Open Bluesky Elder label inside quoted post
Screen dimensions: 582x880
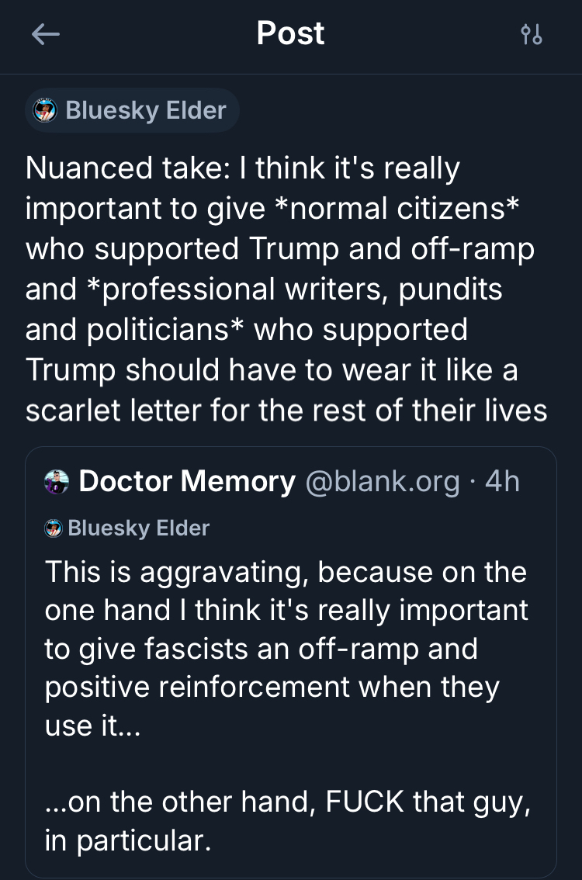tap(139, 528)
